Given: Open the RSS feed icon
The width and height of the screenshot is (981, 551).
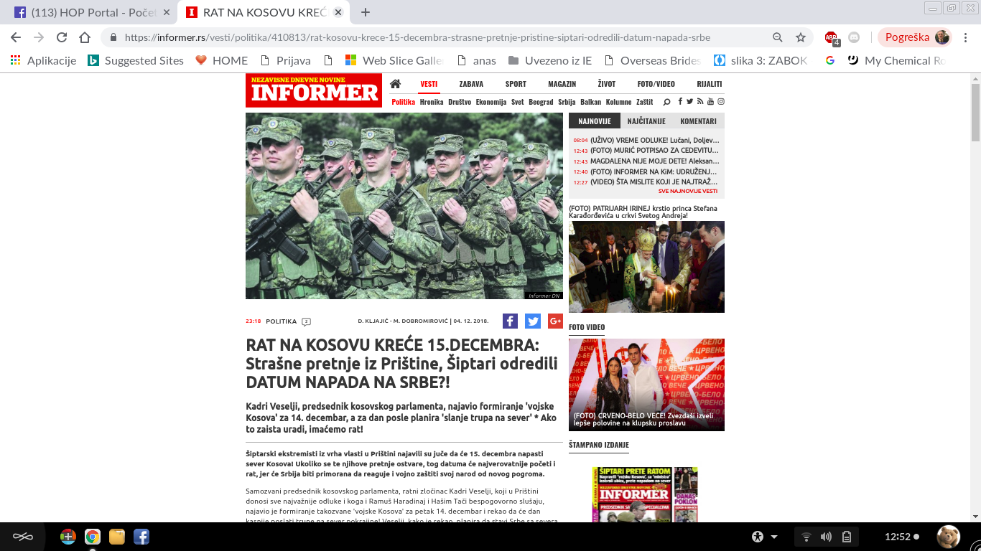Looking at the screenshot, I should [x=699, y=101].
